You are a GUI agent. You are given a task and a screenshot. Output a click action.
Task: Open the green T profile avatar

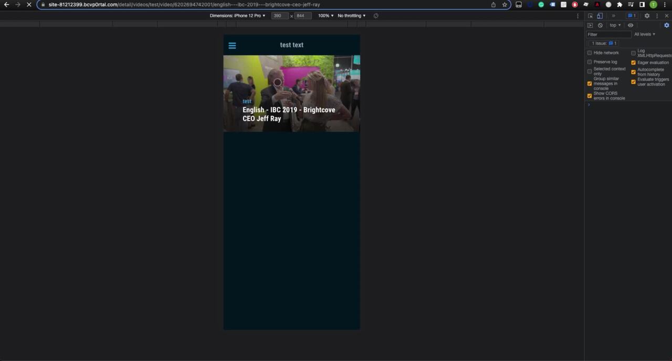(653, 5)
